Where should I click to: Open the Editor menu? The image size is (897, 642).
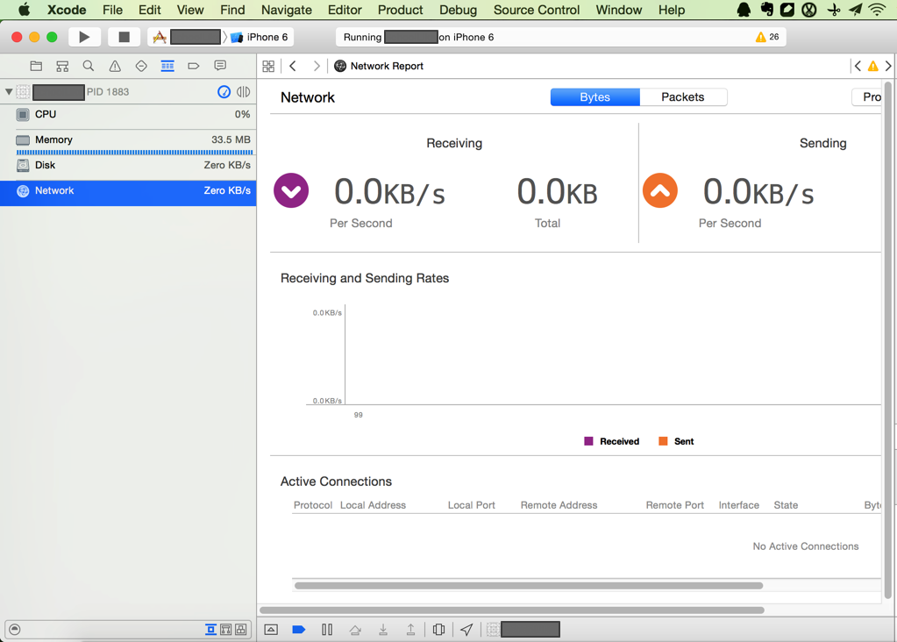[x=345, y=10]
